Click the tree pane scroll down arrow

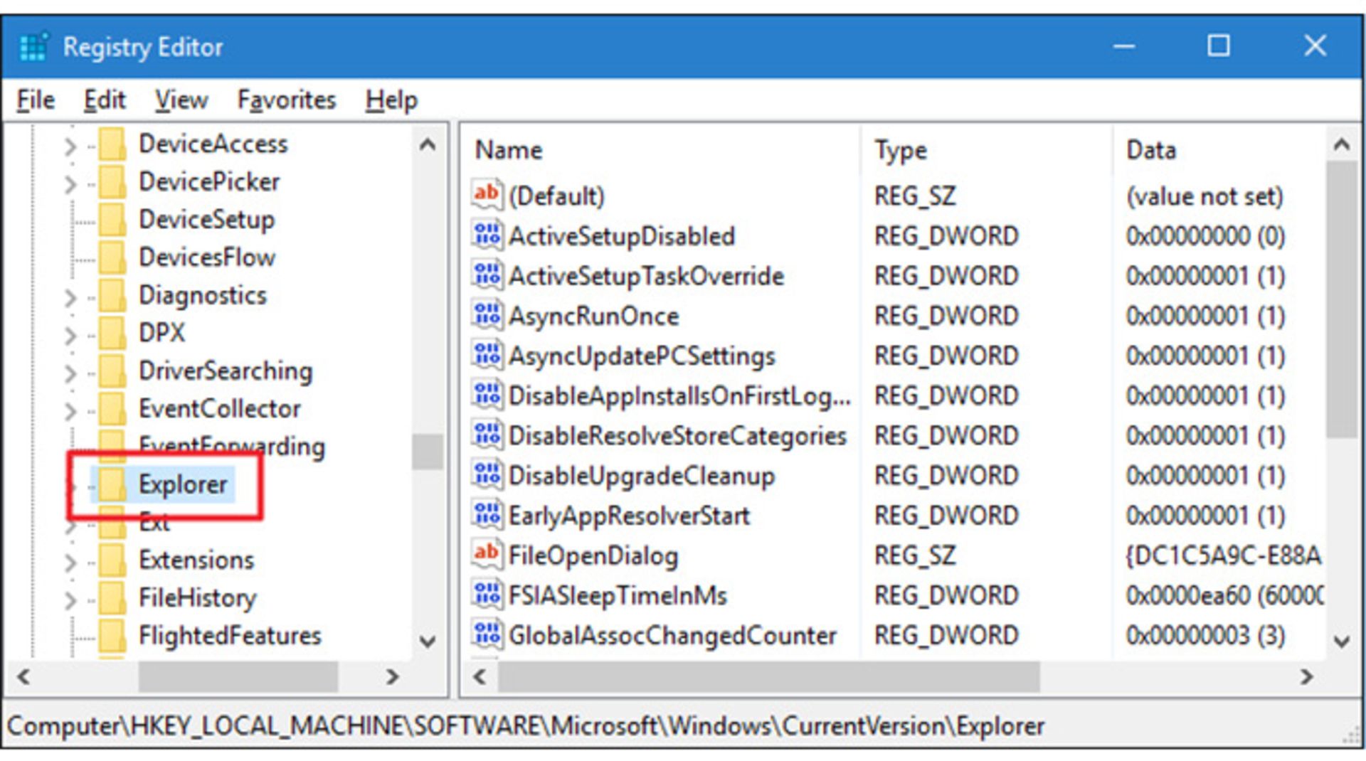pyautogui.click(x=428, y=642)
